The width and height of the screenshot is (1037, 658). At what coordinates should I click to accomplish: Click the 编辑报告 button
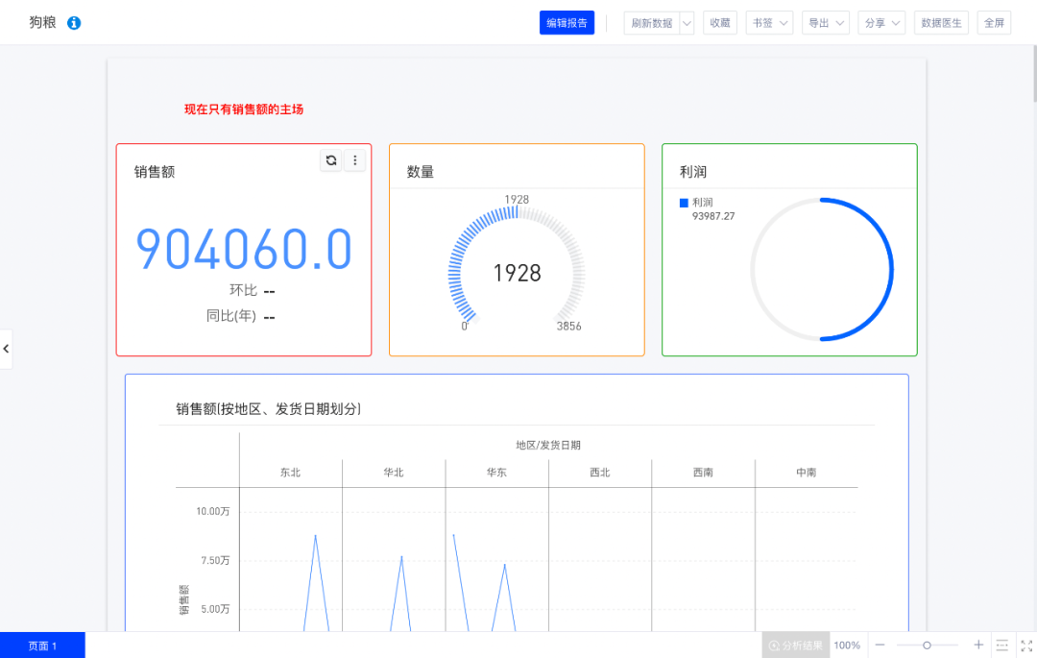pyautogui.click(x=567, y=23)
